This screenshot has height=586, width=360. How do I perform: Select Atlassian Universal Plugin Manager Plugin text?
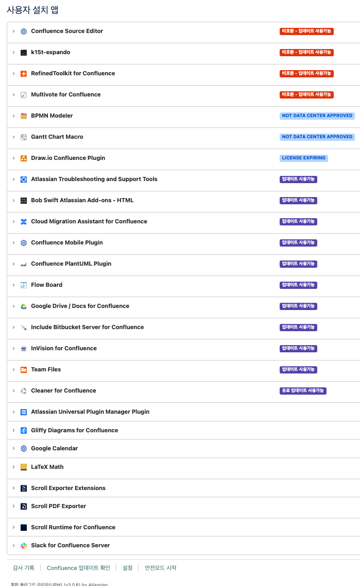[90, 412]
